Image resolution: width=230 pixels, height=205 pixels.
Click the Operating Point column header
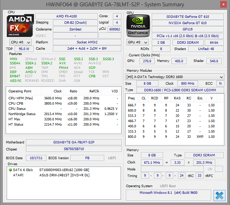(x=24, y=91)
